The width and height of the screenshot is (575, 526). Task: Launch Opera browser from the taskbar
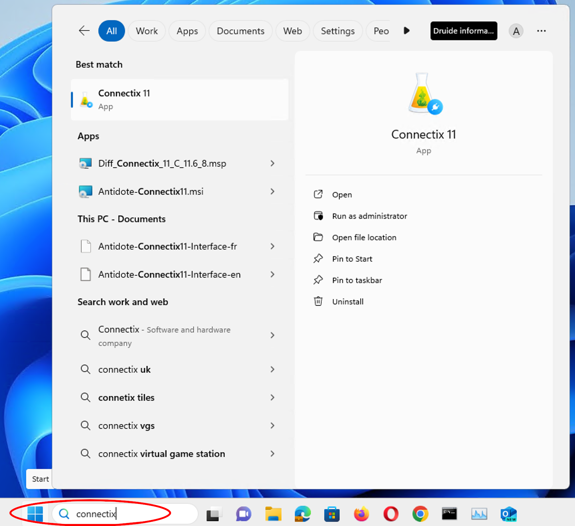tap(390, 514)
